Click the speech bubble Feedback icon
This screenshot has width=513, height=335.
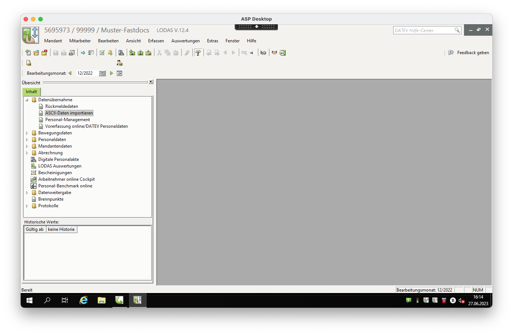pos(451,53)
